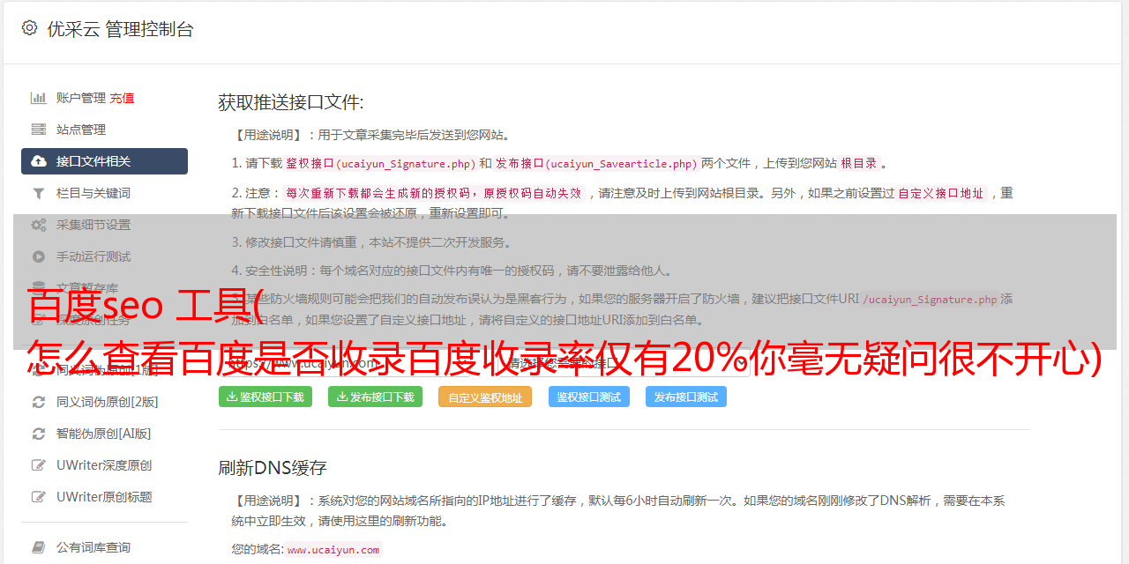Click the refresh icon for 智能伪原创[AI版]
The height and width of the screenshot is (564, 1129).
tap(39, 434)
